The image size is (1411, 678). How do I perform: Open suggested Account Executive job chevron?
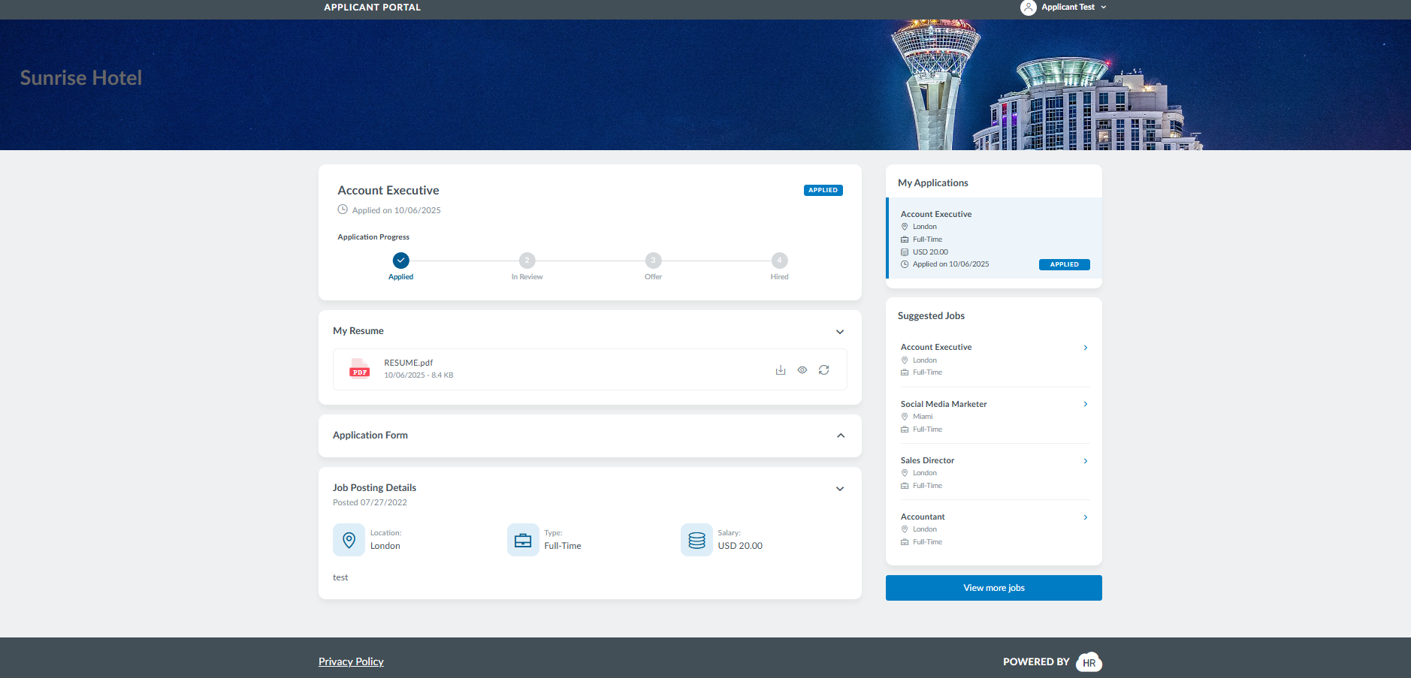(x=1086, y=348)
